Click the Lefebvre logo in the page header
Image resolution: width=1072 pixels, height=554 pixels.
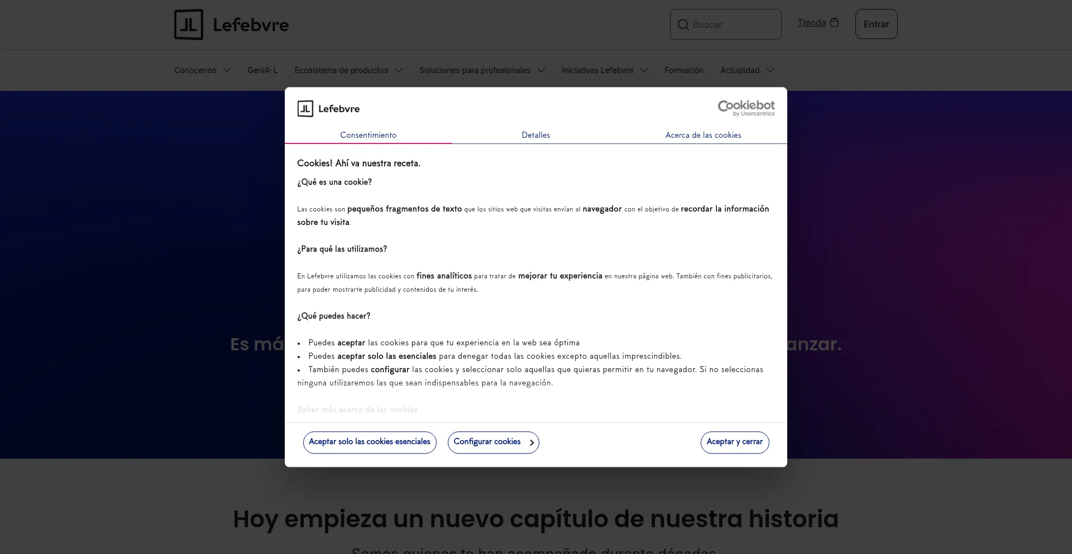coord(231,25)
